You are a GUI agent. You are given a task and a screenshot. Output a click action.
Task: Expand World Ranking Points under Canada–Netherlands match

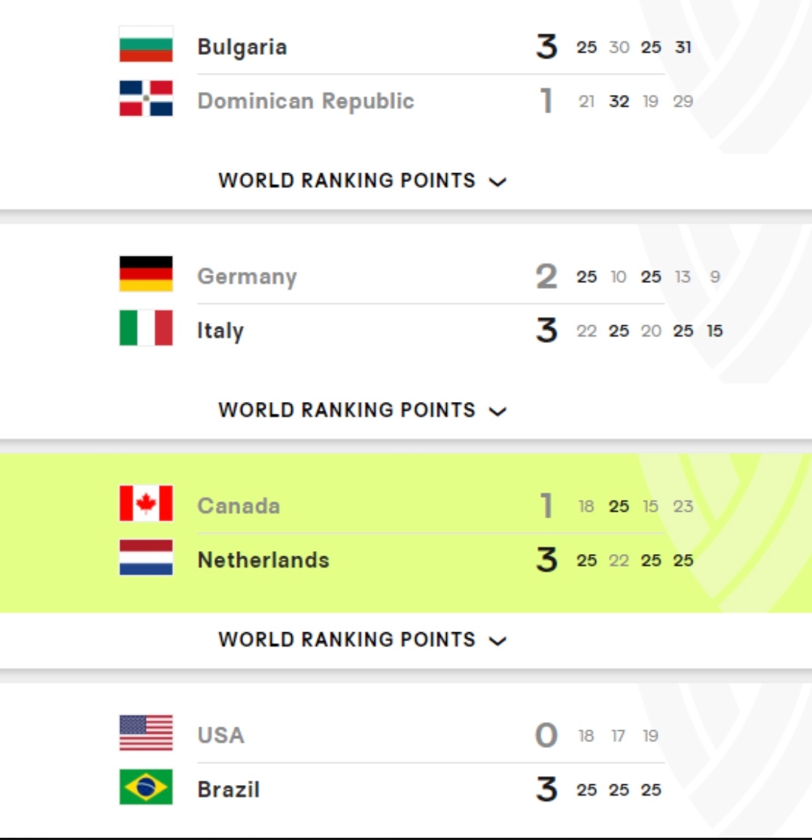[362, 640]
